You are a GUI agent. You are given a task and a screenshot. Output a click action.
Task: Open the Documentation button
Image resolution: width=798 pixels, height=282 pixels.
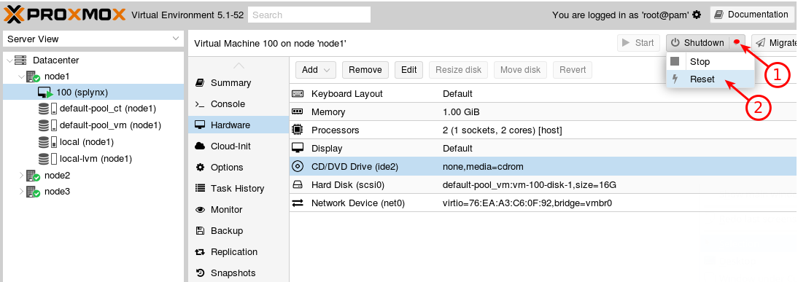(x=752, y=15)
